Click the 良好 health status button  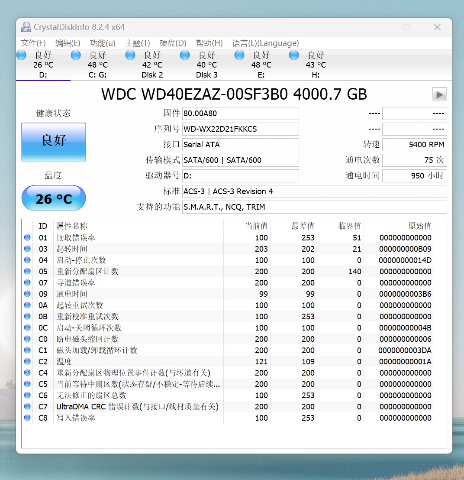pyautogui.click(x=54, y=142)
